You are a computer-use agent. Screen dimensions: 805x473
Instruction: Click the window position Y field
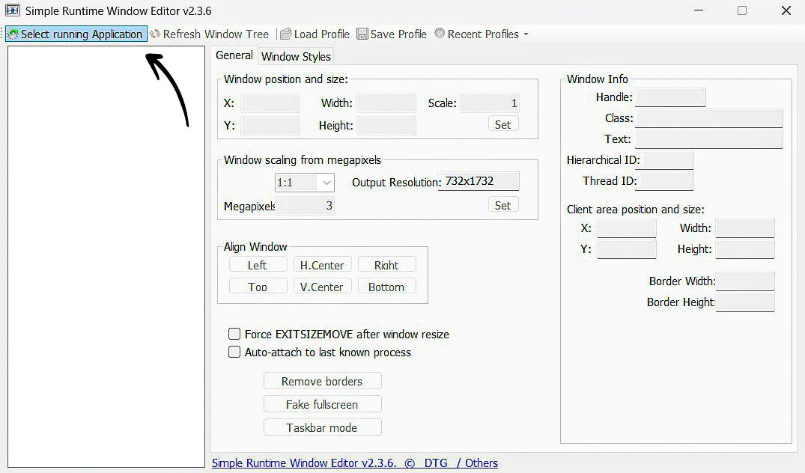tap(270, 126)
